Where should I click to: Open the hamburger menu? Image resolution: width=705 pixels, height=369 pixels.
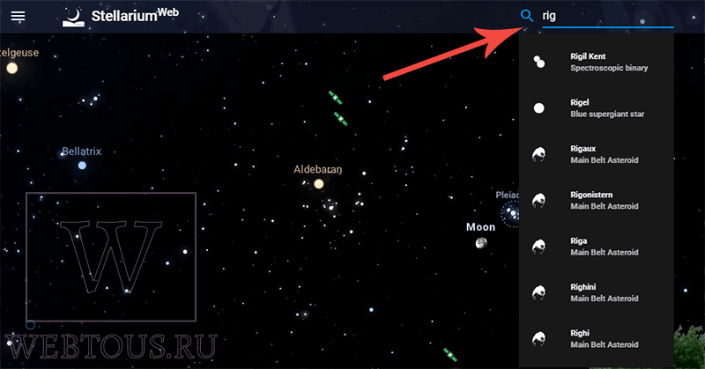click(18, 16)
